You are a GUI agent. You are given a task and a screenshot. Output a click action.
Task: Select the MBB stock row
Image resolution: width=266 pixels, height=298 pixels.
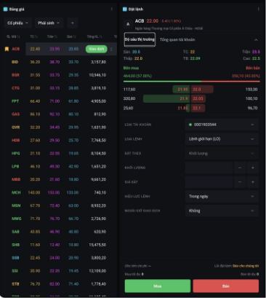[59, 179]
